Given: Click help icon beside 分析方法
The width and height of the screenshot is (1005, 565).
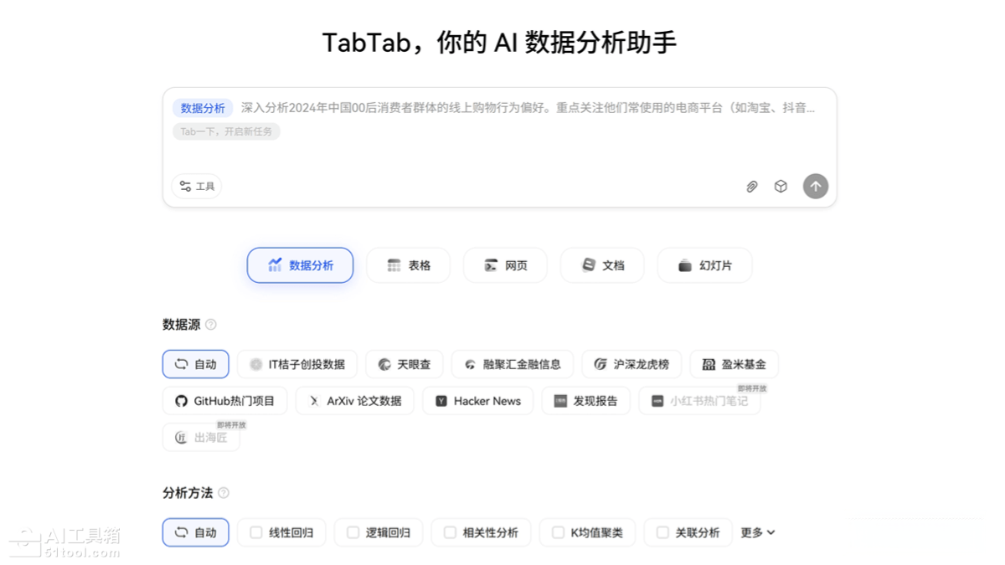Looking at the screenshot, I should click(224, 493).
